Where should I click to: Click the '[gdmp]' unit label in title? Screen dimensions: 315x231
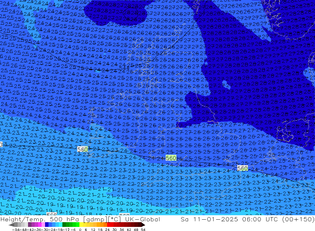pos(95,219)
